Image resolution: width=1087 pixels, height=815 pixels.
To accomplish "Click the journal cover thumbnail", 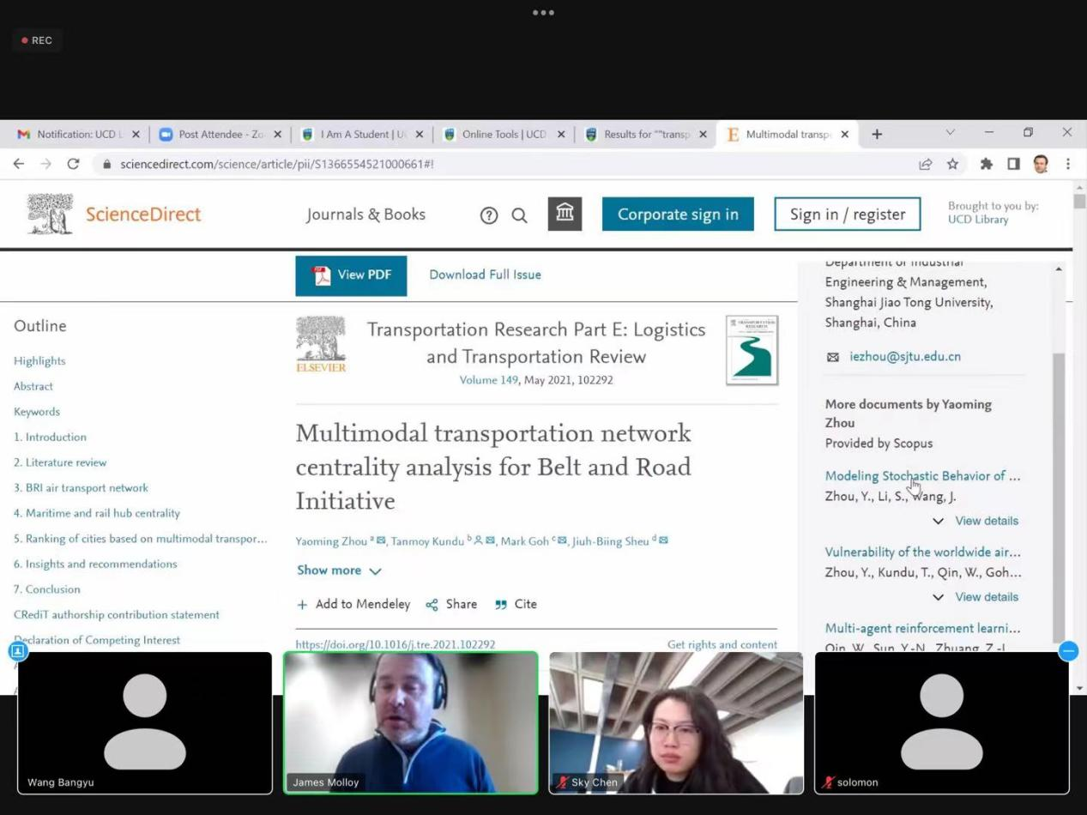I will click(752, 350).
